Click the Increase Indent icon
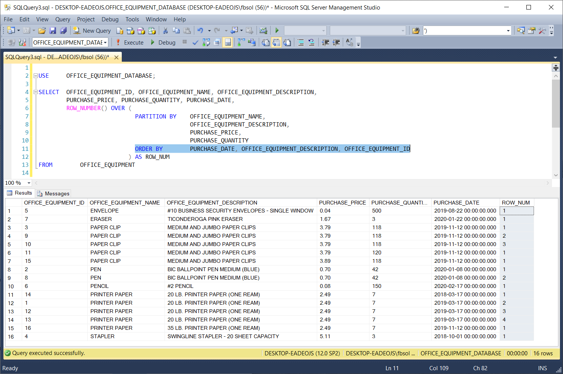The height and width of the screenshot is (374, 563). pos(336,43)
